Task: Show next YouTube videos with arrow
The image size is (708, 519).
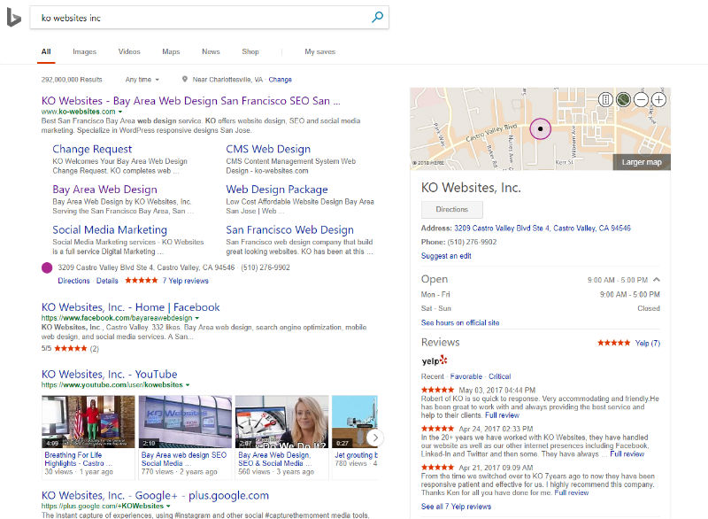Action: pyautogui.click(x=374, y=438)
